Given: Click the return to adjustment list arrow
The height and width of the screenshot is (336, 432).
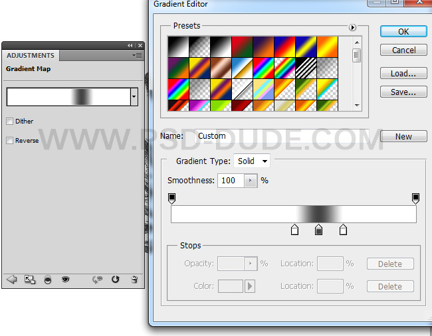Looking at the screenshot, I should 11,280.
